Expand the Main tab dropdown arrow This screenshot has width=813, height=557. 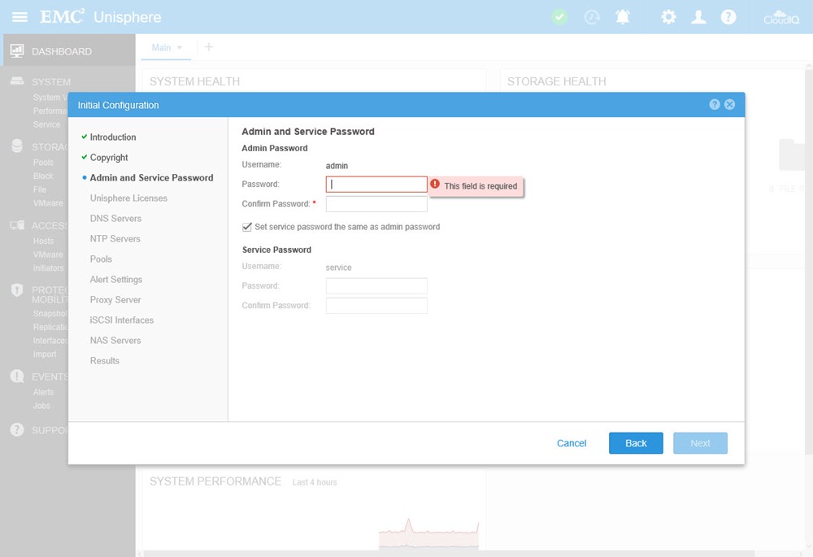pos(180,48)
